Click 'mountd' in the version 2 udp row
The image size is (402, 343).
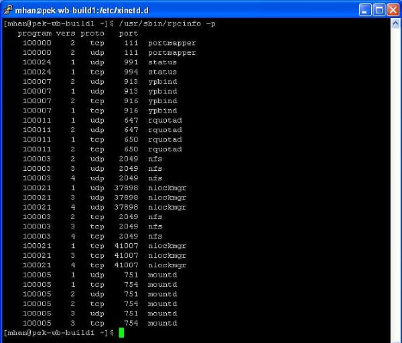[x=163, y=294]
